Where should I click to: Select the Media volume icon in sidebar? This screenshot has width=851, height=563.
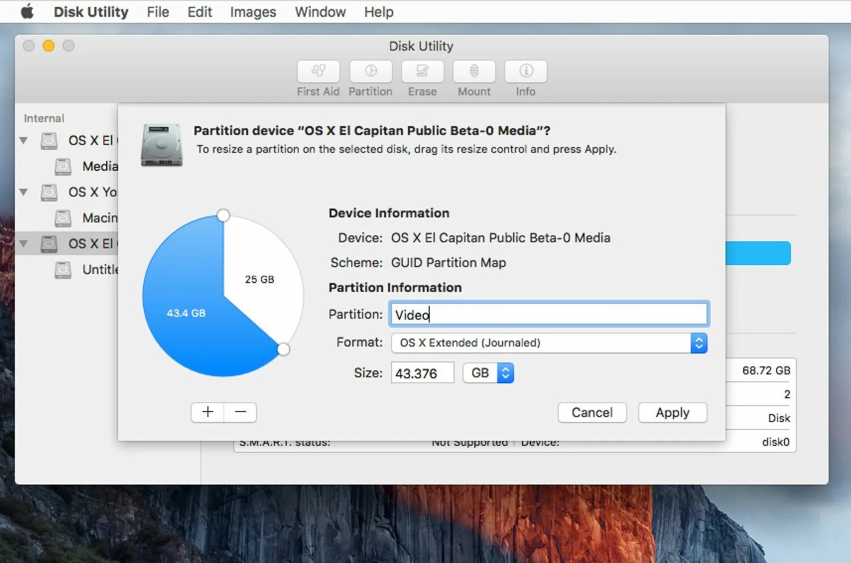pyautogui.click(x=63, y=166)
